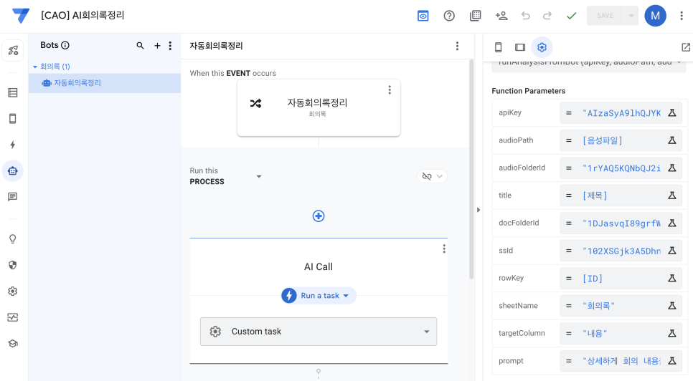Open expression editor flask for apiKey
This screenshot has width=693, height=381.
[x=671, y=113]
